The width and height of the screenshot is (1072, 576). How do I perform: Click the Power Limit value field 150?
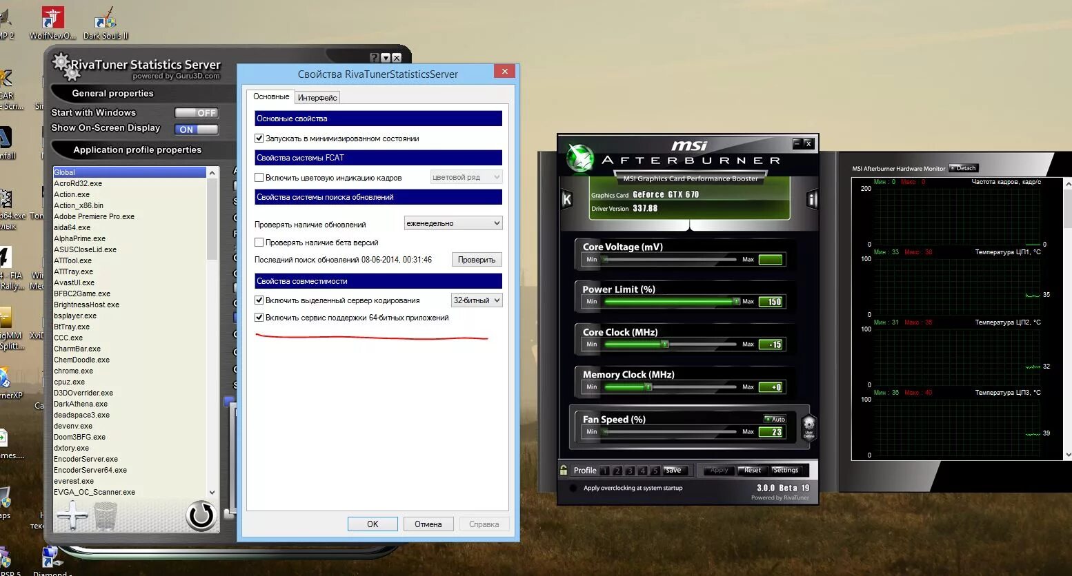click(771, 302)
